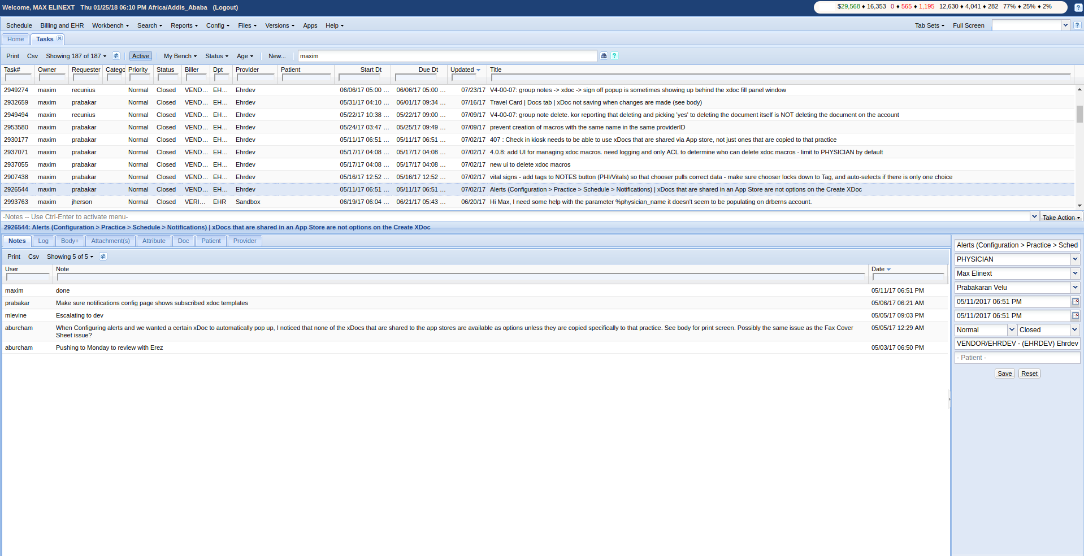Toggle the Active filter button

coord(140,56)
